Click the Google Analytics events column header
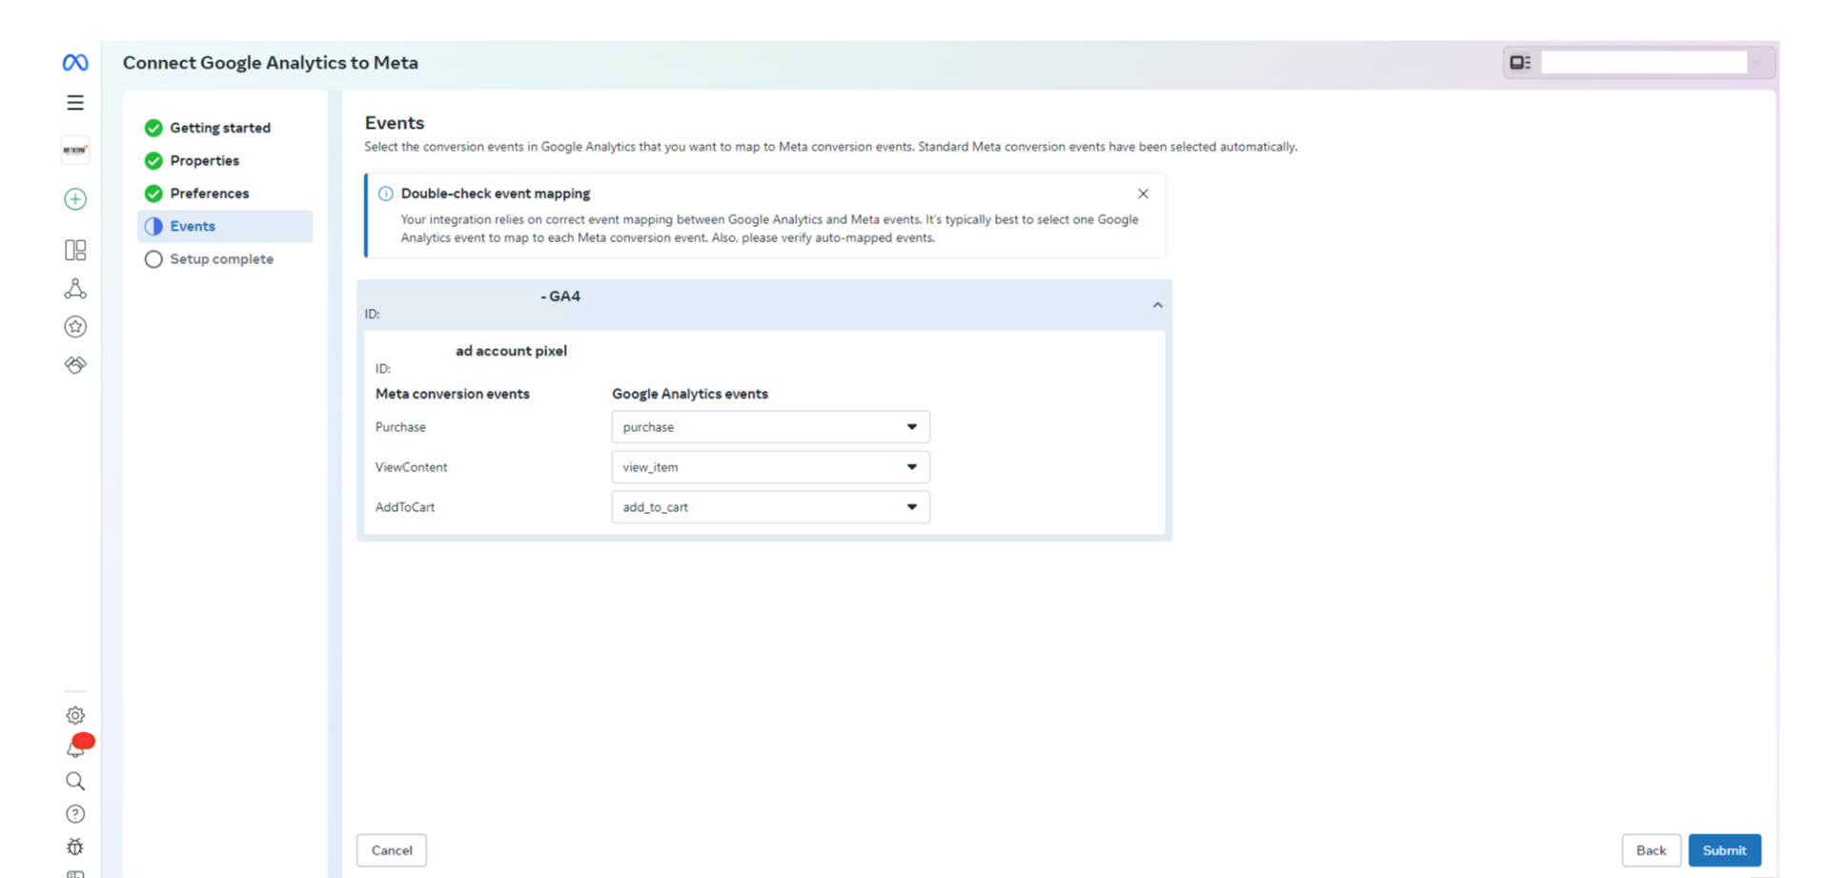The image size is (1830, 878). click(x=690, y=394)
